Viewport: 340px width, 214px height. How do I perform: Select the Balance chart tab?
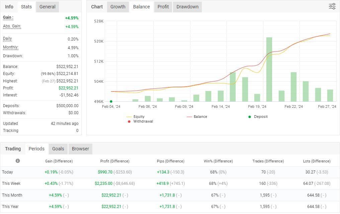click(141, 7)
